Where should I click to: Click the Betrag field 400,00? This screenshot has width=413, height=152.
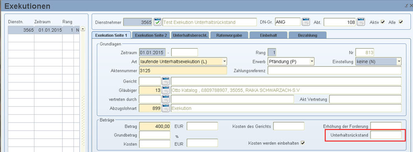(x=155, y=126)
